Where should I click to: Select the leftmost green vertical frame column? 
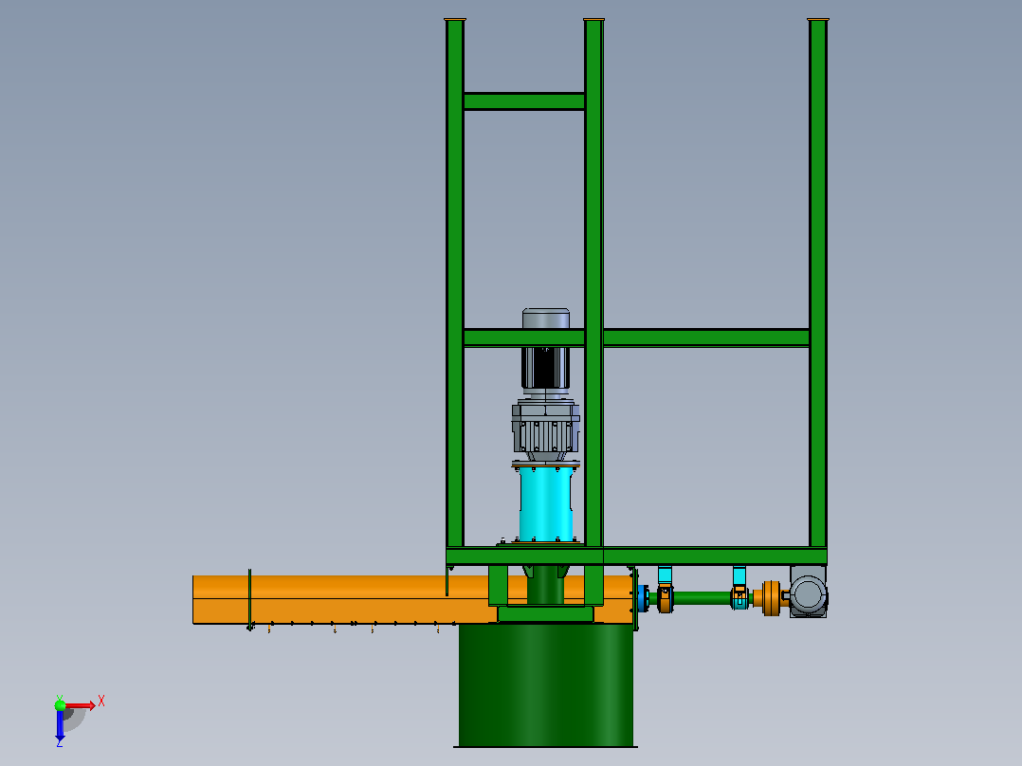pos(455,283)
